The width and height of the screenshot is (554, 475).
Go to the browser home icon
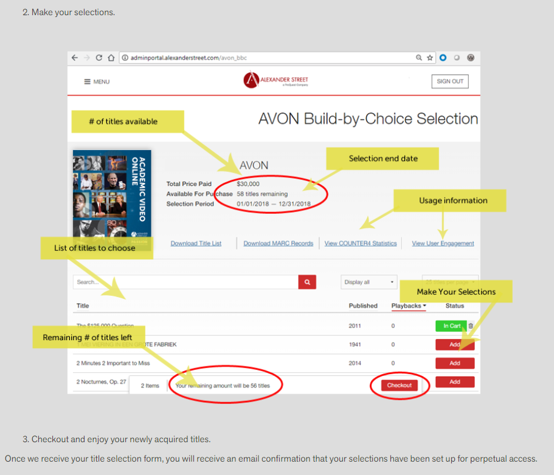[x=111, y=58]
